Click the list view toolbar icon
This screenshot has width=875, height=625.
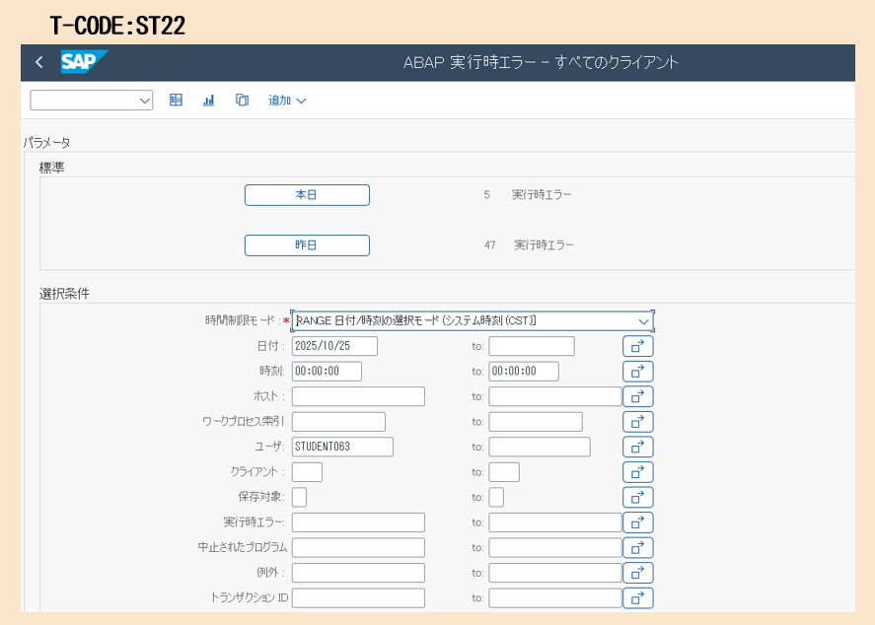(176, 100)
